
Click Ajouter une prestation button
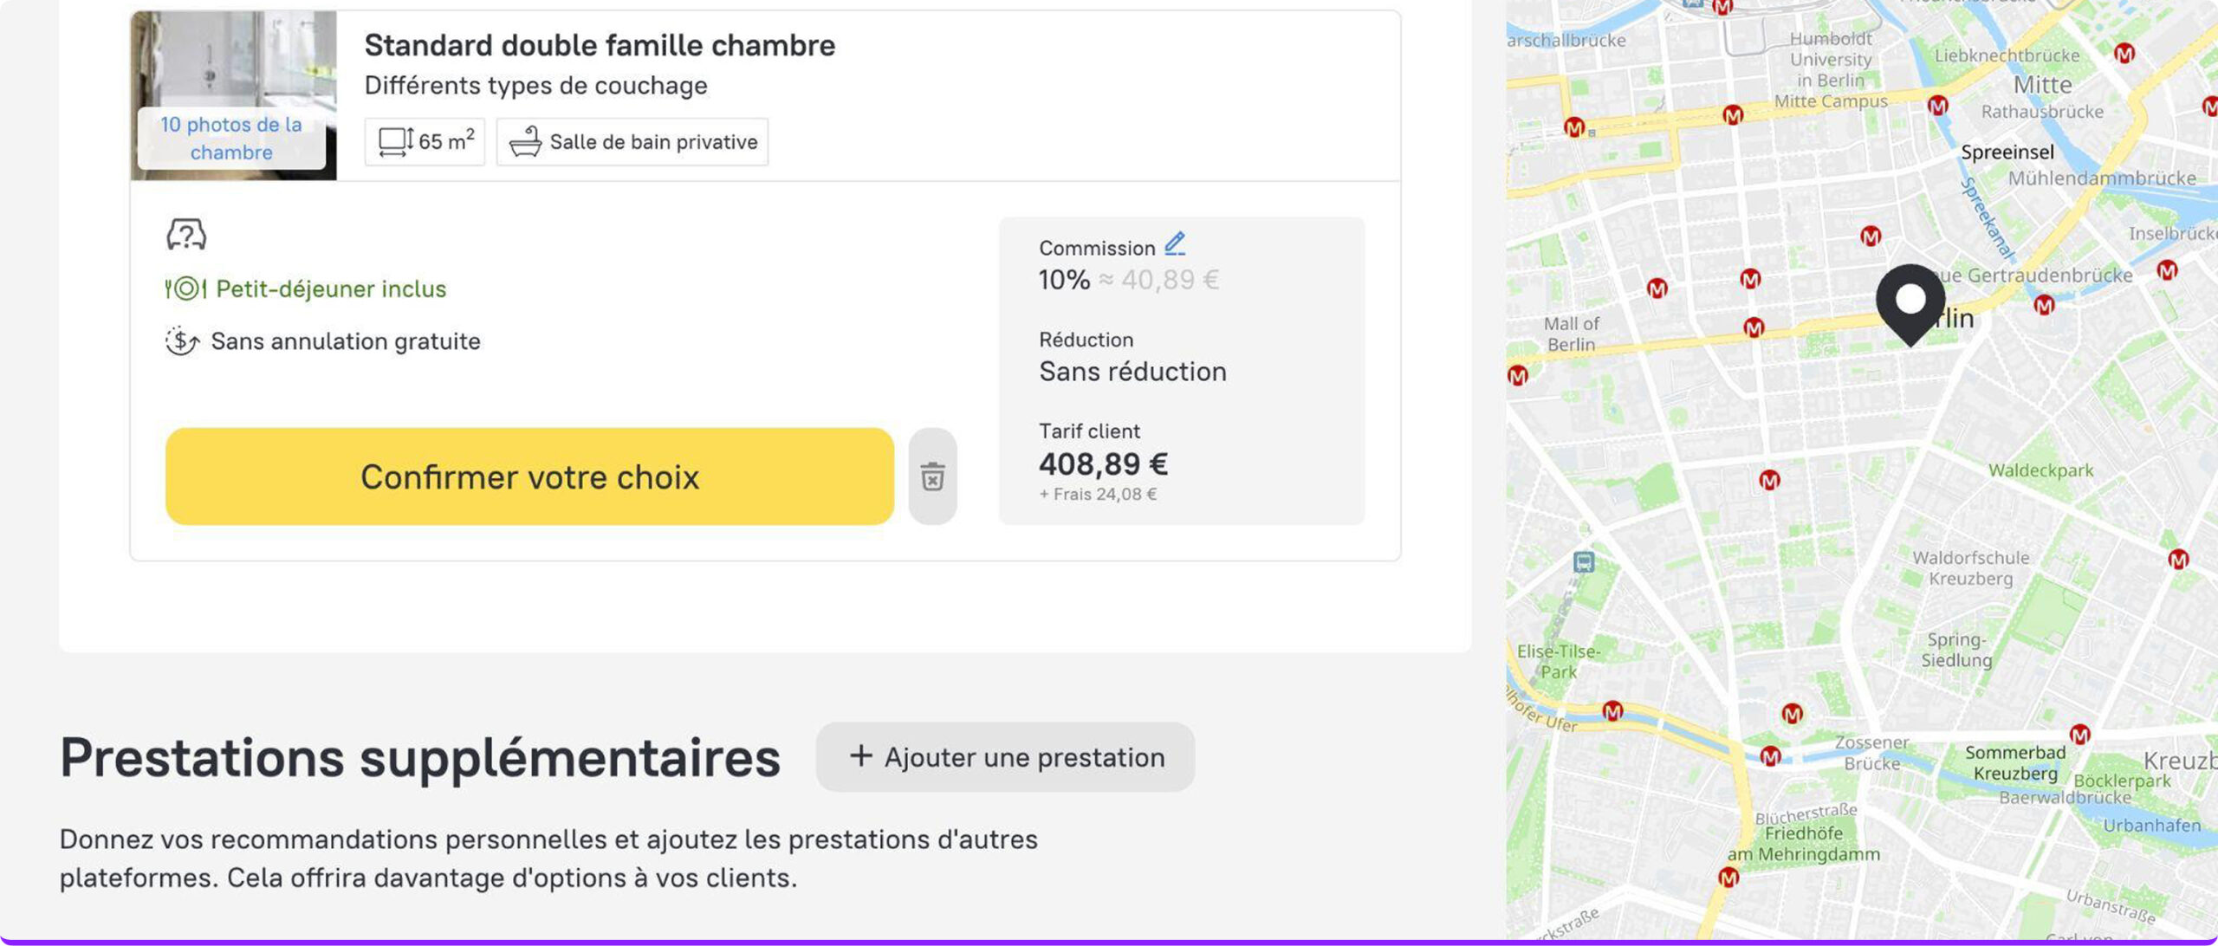(1005, 757)
